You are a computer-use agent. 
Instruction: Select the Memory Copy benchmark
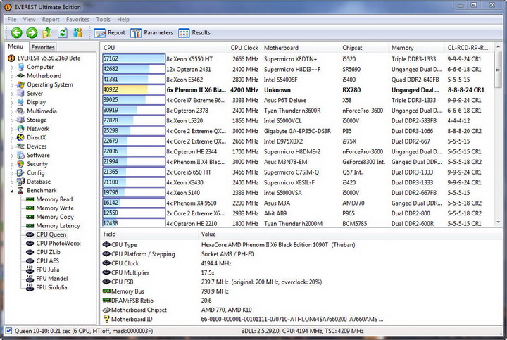(55, 217)
